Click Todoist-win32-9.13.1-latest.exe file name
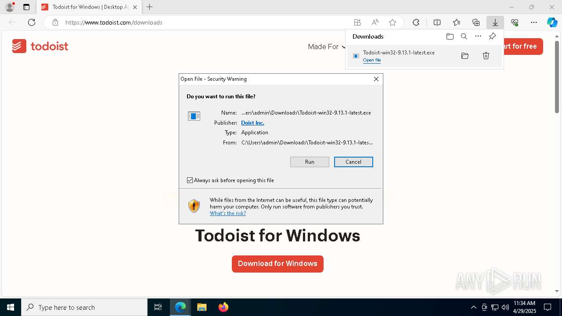The width and height of the screenshot is (562, 316). [399, 53]
